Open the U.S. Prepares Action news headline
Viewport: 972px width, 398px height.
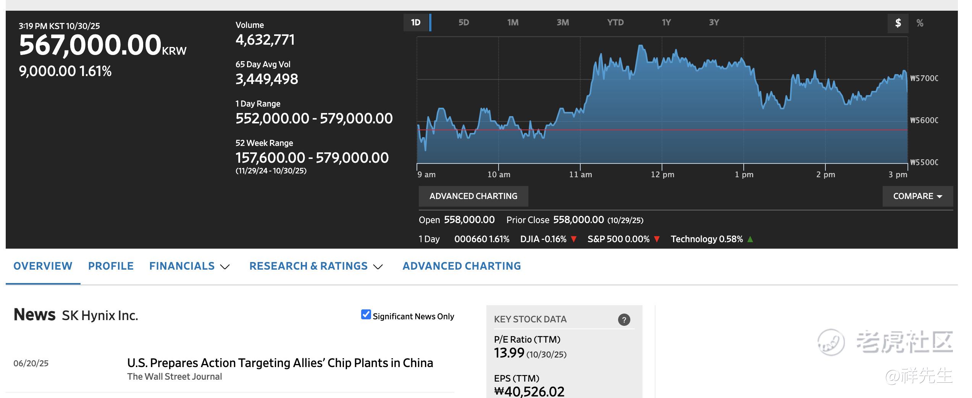[280, 363]
